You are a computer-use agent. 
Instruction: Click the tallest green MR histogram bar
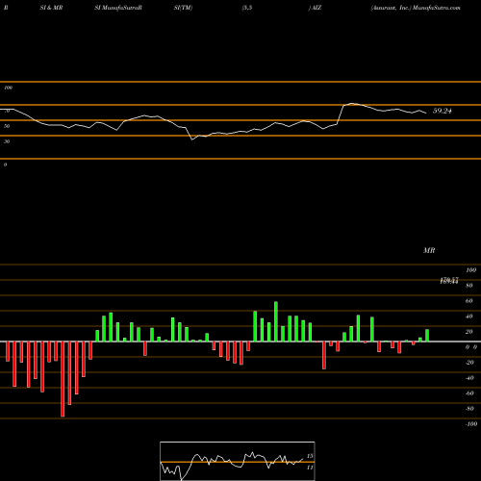point(276,321)
